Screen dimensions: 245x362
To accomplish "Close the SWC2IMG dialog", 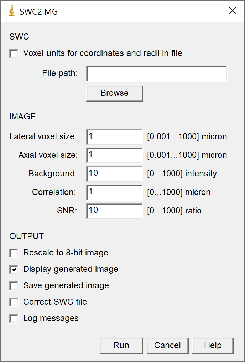I will point(233,11).
